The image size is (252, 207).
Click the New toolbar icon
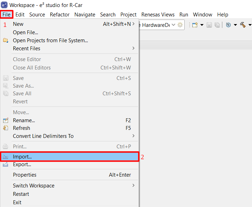tap(195, 25)
